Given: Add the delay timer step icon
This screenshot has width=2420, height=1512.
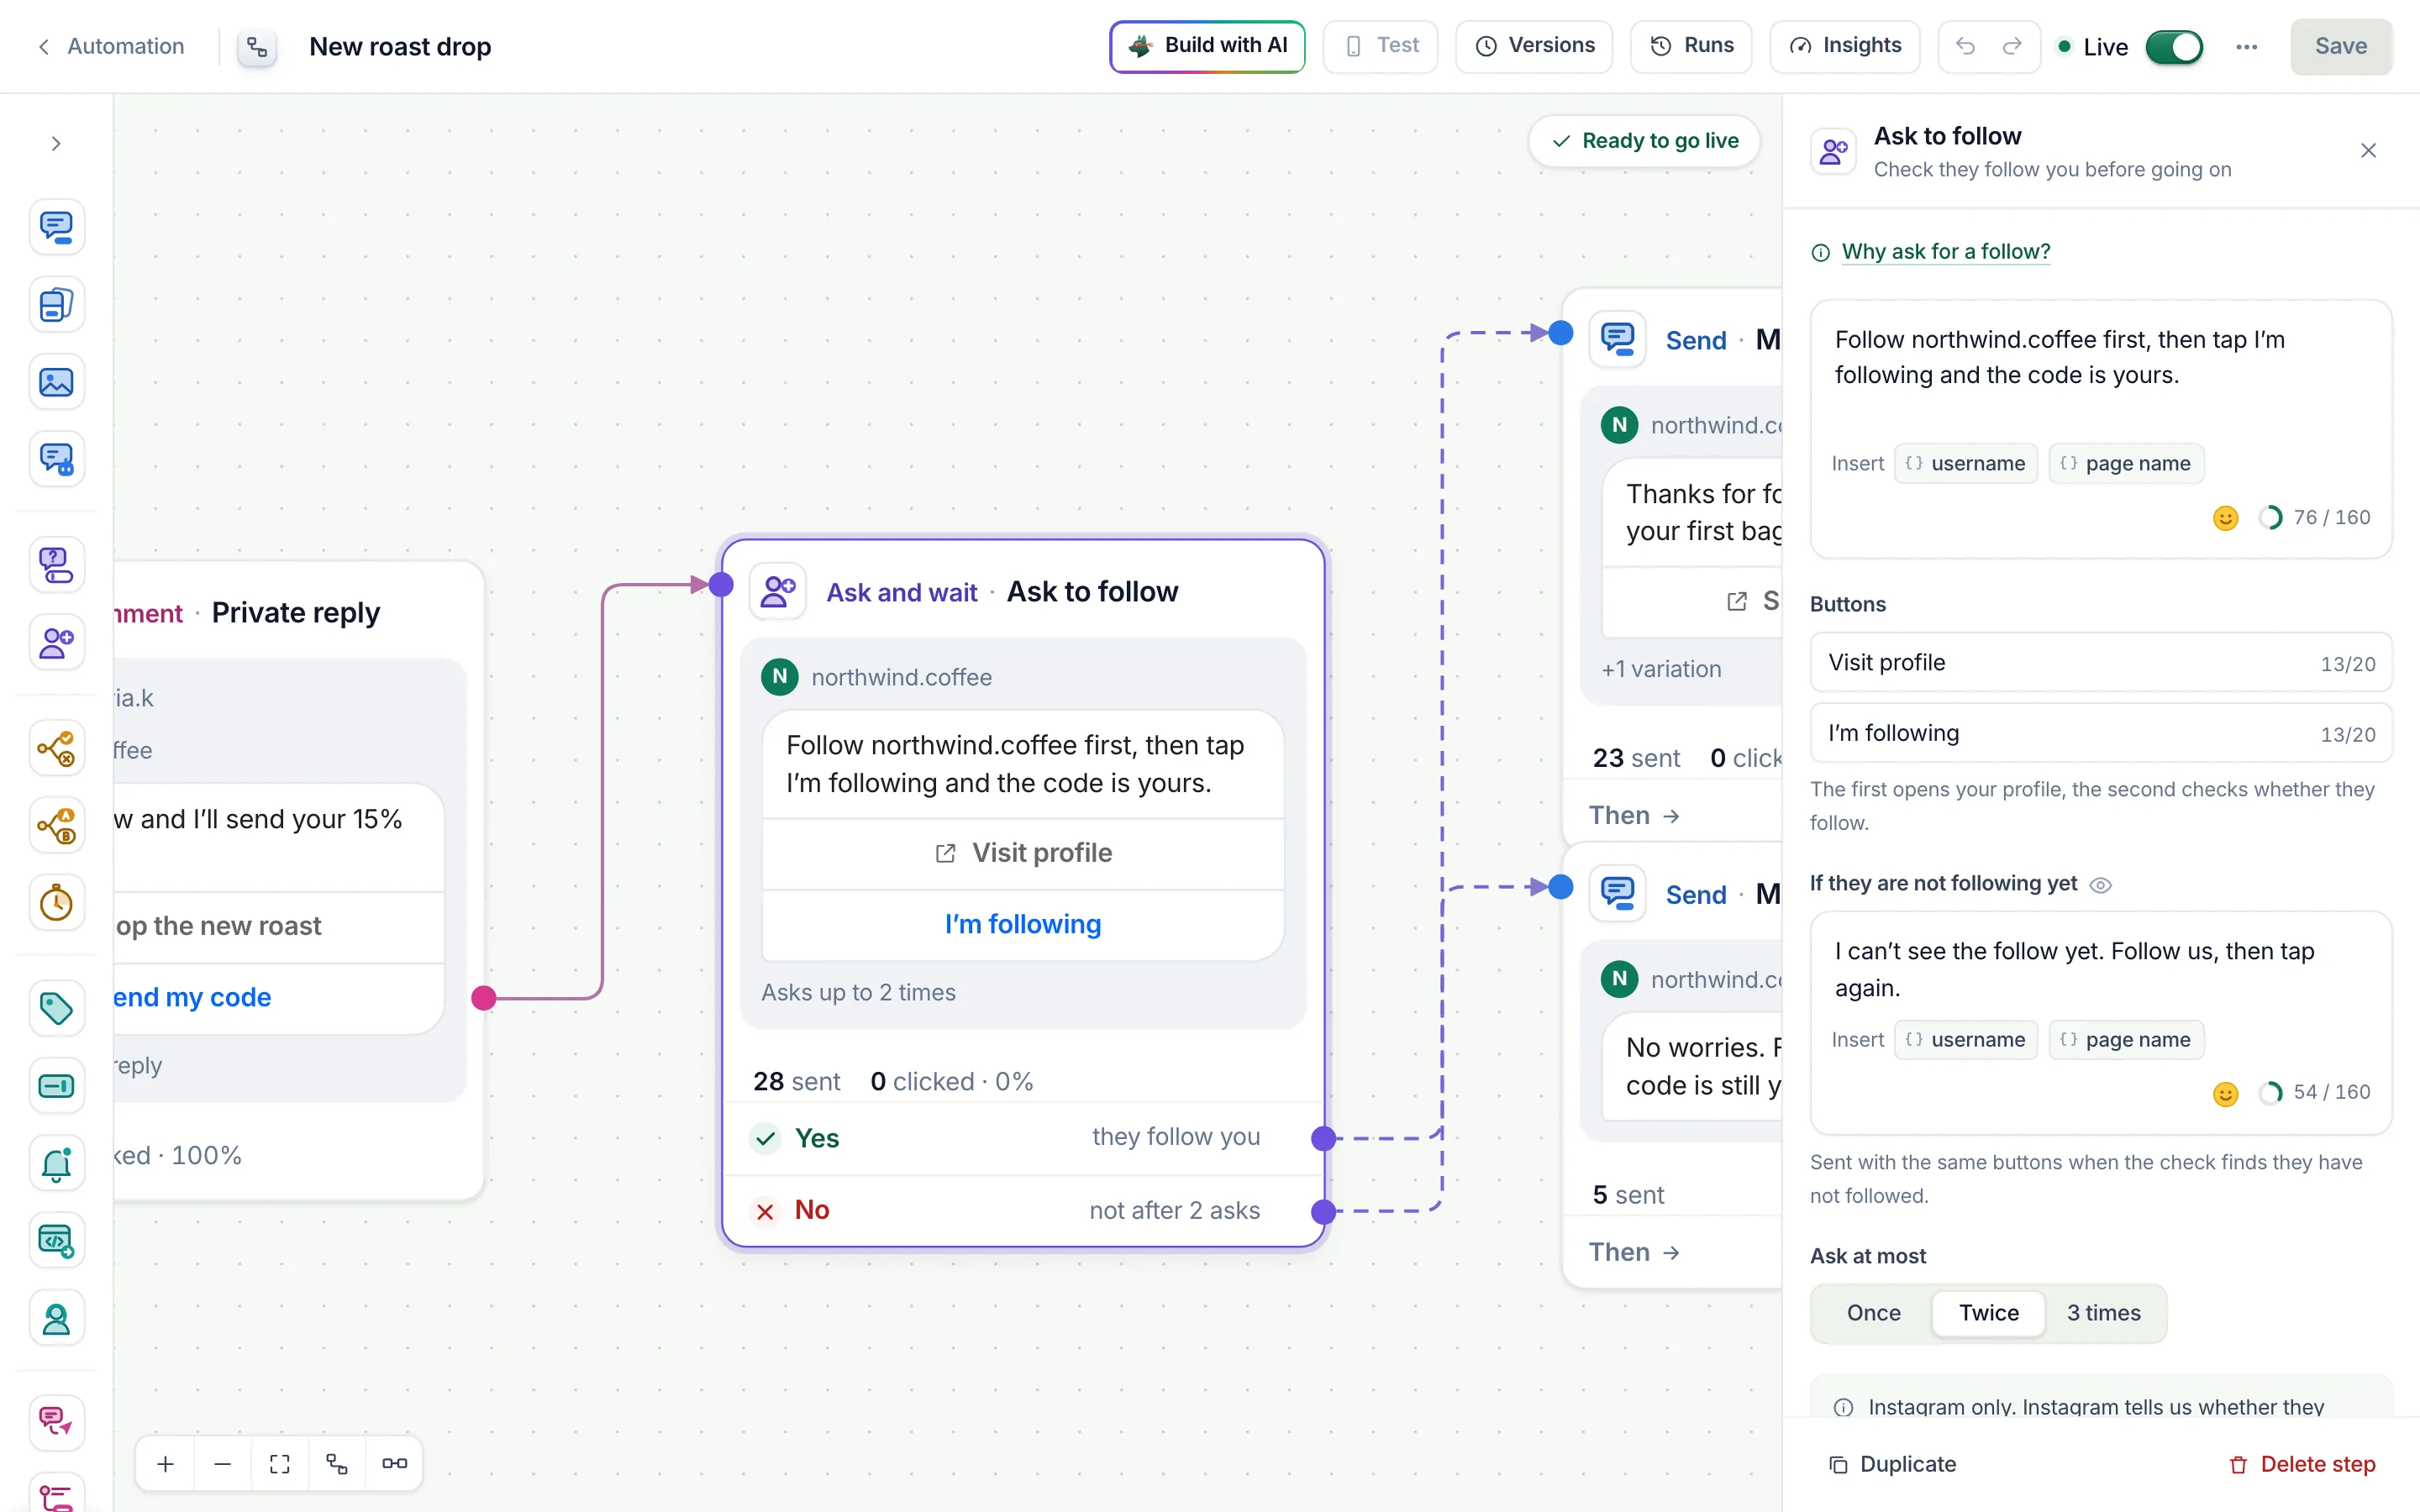Looking at the screenshot, I should point(56,903).
